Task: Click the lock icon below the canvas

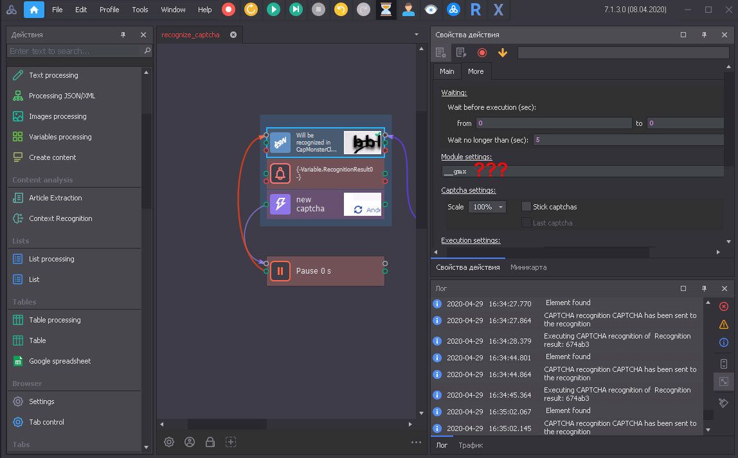Action: [x=210, y=442]
